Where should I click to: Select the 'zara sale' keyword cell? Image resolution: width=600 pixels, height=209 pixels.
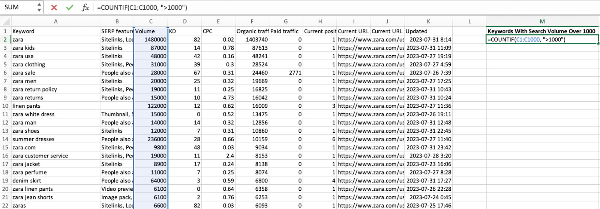click(x=55, y=73)
